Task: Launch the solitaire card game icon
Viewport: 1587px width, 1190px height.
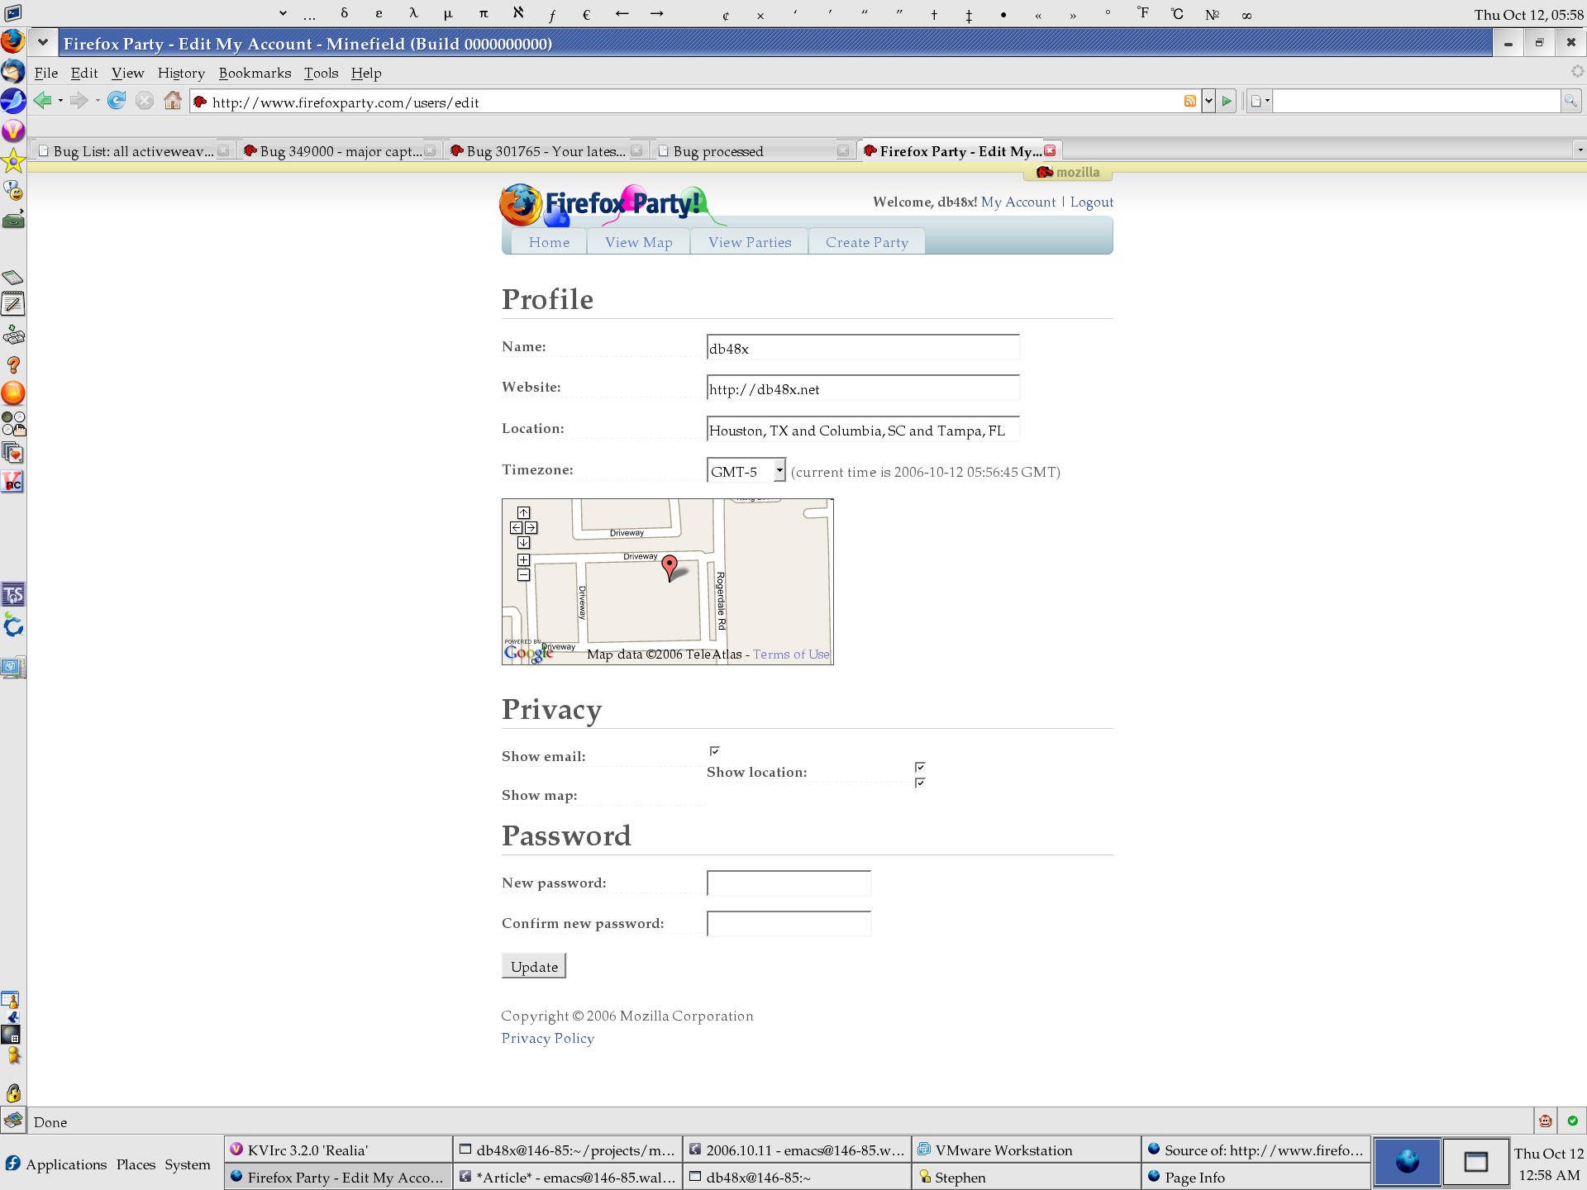Action: pos(13,453)
